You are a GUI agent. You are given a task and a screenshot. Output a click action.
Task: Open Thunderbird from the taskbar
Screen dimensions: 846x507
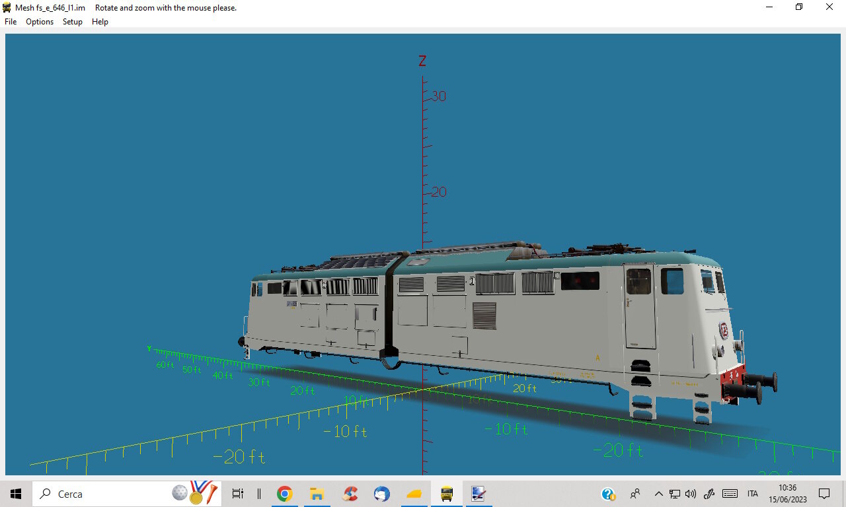tap(382, 494)
